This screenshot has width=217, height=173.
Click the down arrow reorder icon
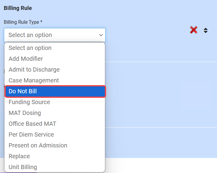coord(206,32)
